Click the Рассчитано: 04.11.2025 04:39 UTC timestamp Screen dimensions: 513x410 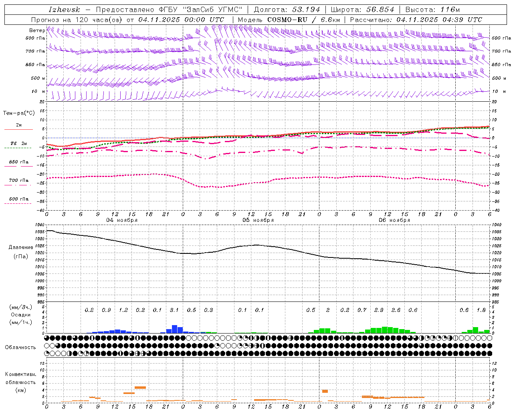coord(416,20)
